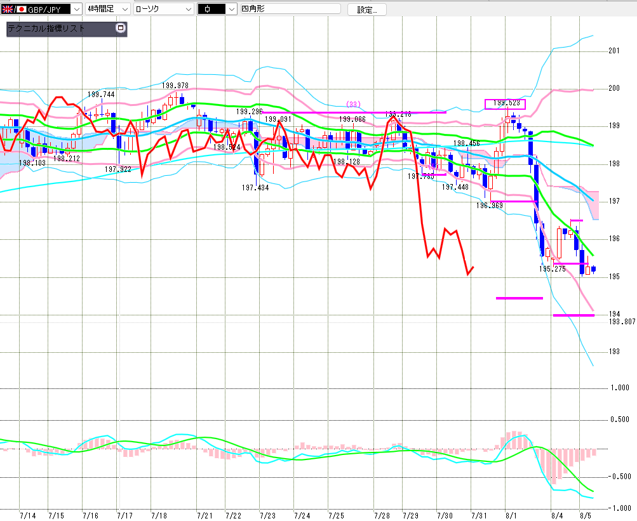The image size is (637, 521).
Task: Click the 四角形 shape field
Action: click(290, 9)
